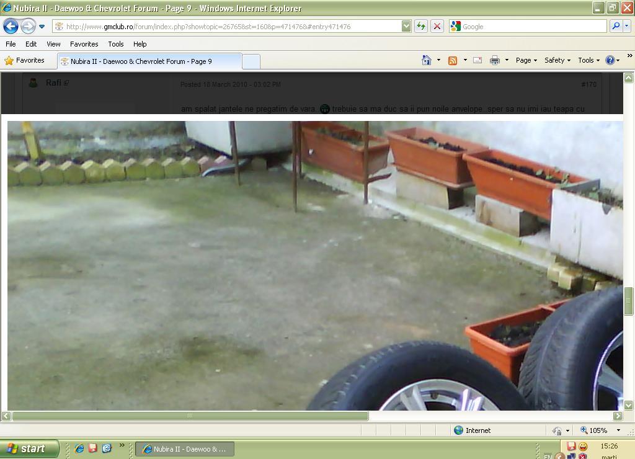The height and width of the screenshot is (459, 635).
Task: Expand the address bar history dropdown
Action: point(406,26)
